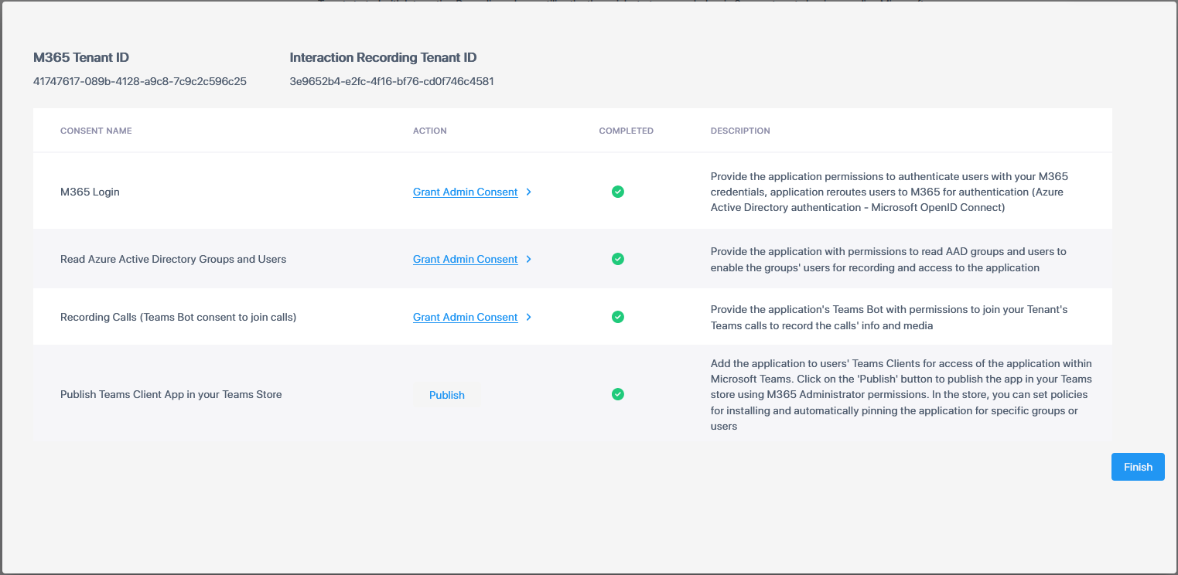
Task: Open Grant Admin Consent for Recording Calls
Action: [x=465, y=318]
